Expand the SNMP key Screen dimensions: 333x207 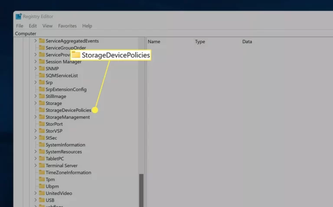coord(36,68)
